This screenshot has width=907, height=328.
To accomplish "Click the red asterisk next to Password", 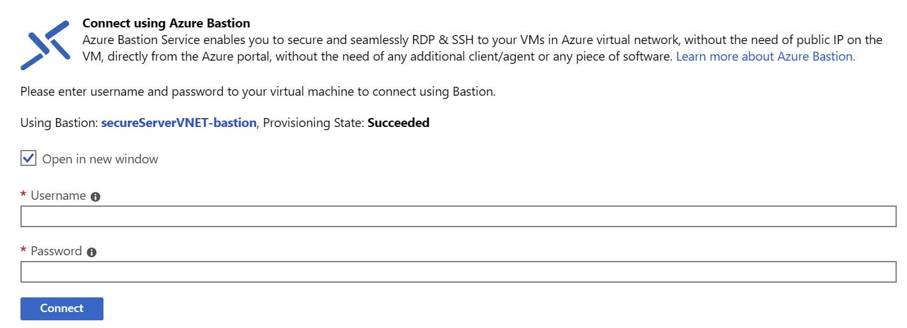I will [24, 250].
